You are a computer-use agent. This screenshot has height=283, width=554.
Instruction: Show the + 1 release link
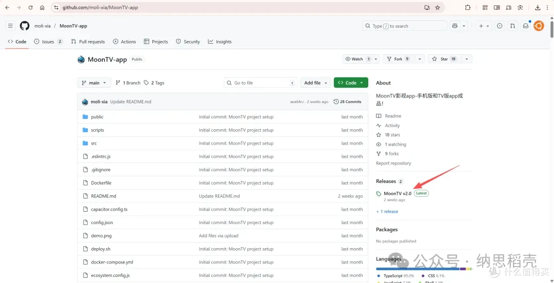(x=387, y=212)
